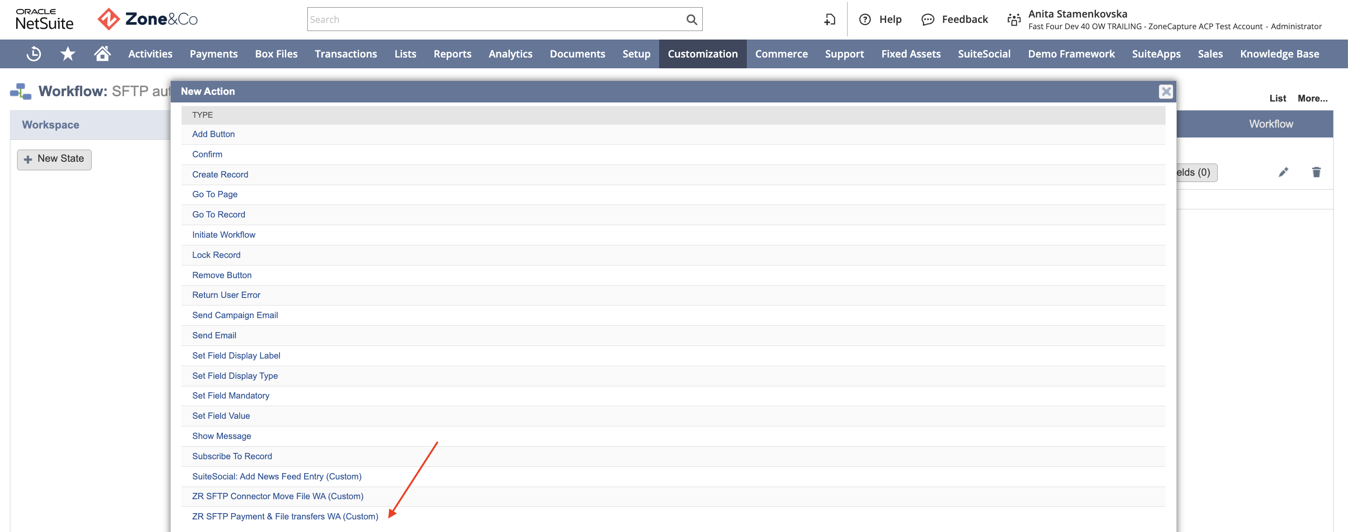Open the Customization menu
Viewport: 1348px width, 532px height.
click(702, 54)
